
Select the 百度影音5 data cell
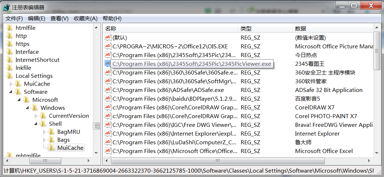[307, 99]
